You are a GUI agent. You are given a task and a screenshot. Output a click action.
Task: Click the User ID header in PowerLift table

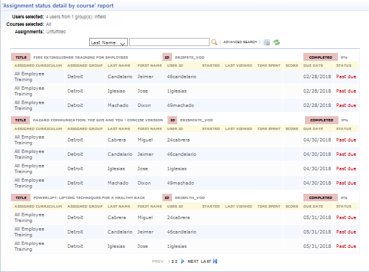[174, 206]
